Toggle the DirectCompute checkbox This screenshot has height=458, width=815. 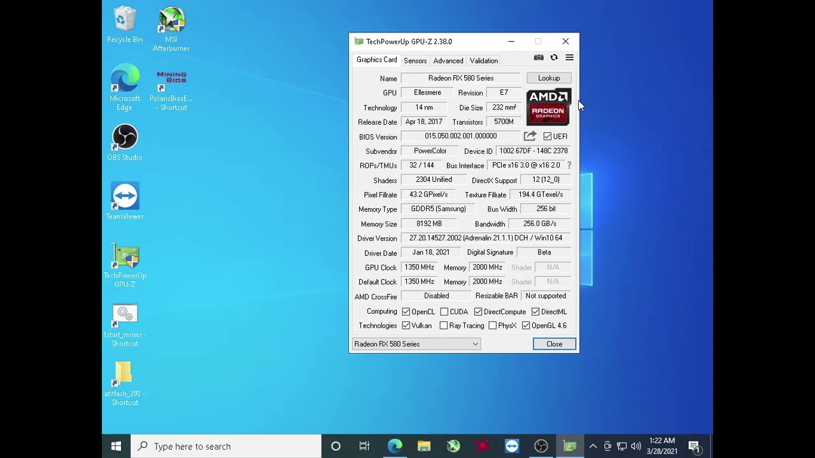tap(478, 312)
